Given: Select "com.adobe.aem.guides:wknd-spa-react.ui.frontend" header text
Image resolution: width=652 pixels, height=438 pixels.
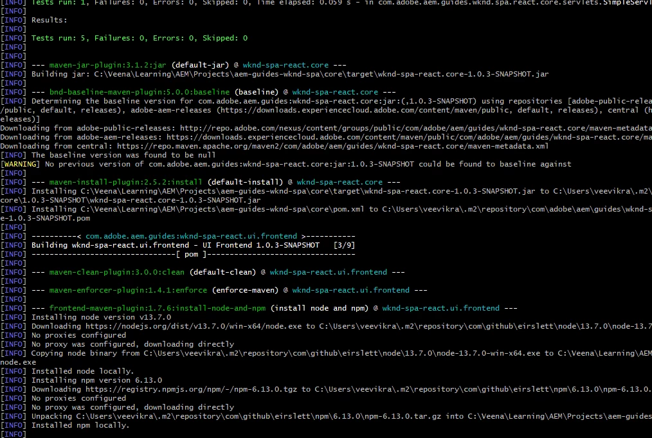Looking at the screenshot, I should (x=191, y=236).
